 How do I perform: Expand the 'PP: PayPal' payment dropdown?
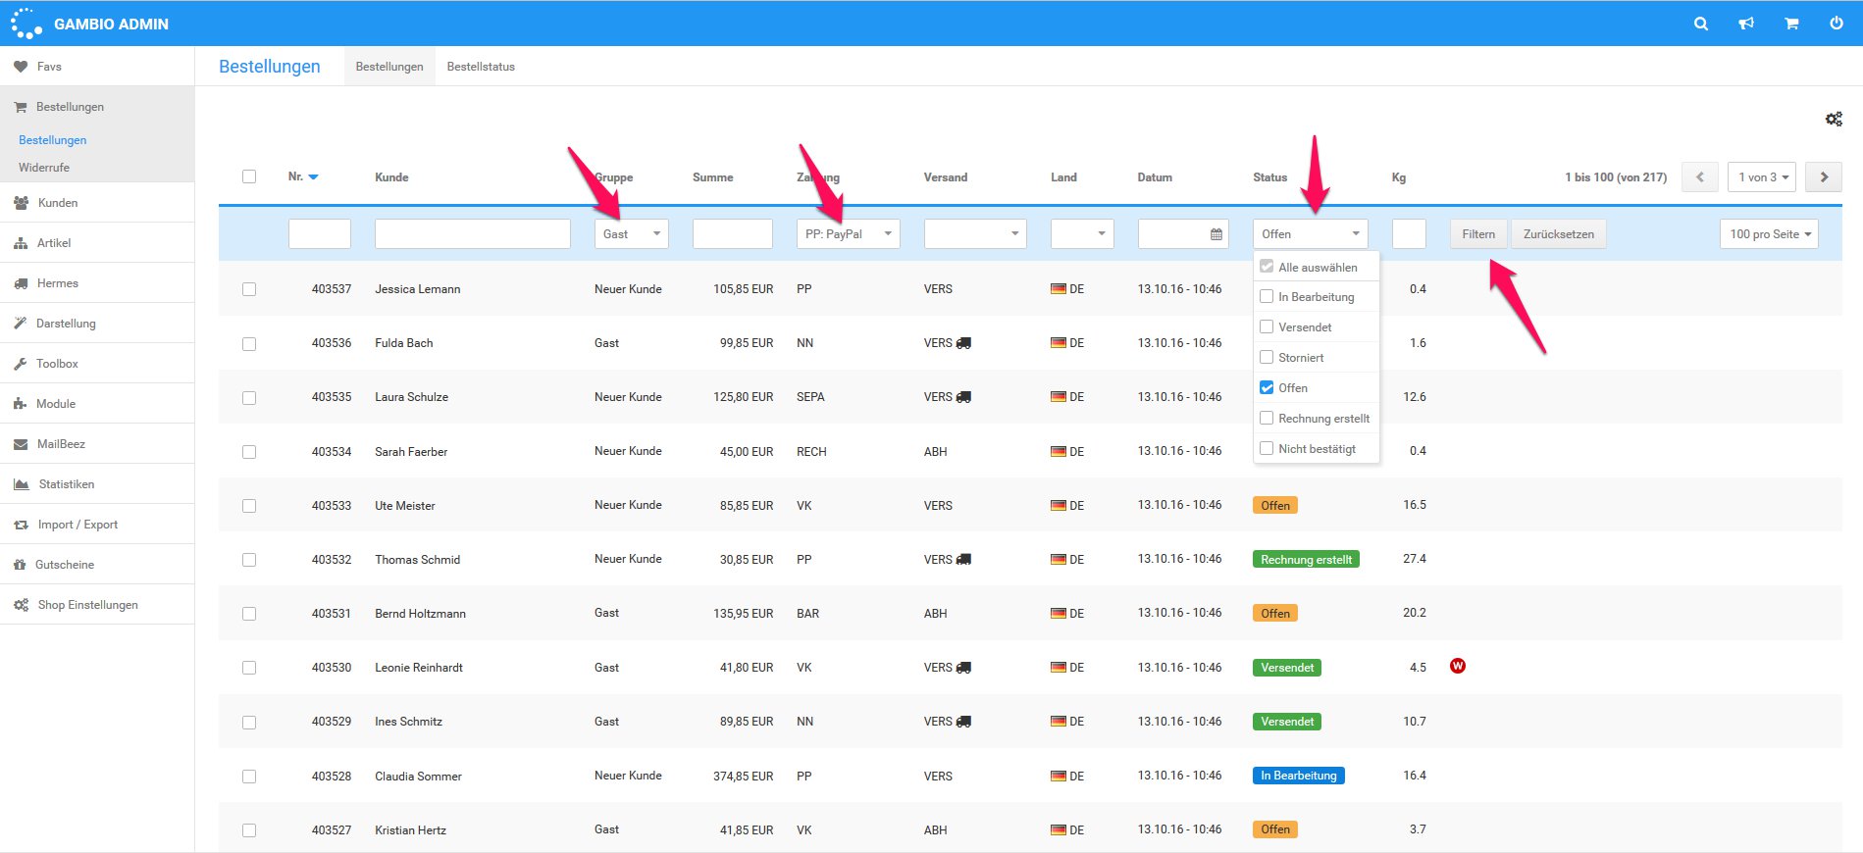(848, 234)
